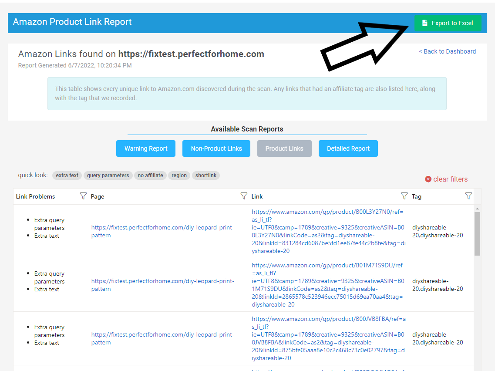Open the page link in the B00JVB8FBA row

coord(162,338)
